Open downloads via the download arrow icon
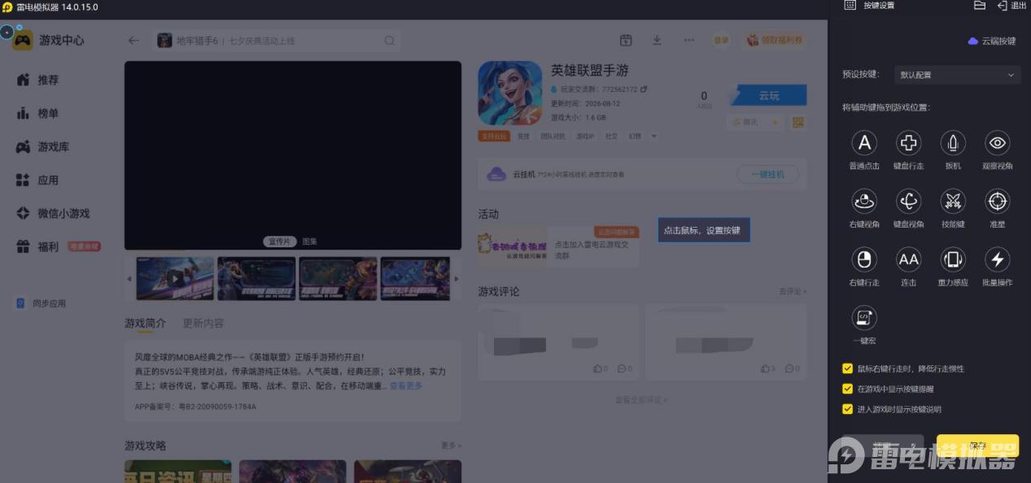This screenshot has width=1031, height=483. click(657, 40)
